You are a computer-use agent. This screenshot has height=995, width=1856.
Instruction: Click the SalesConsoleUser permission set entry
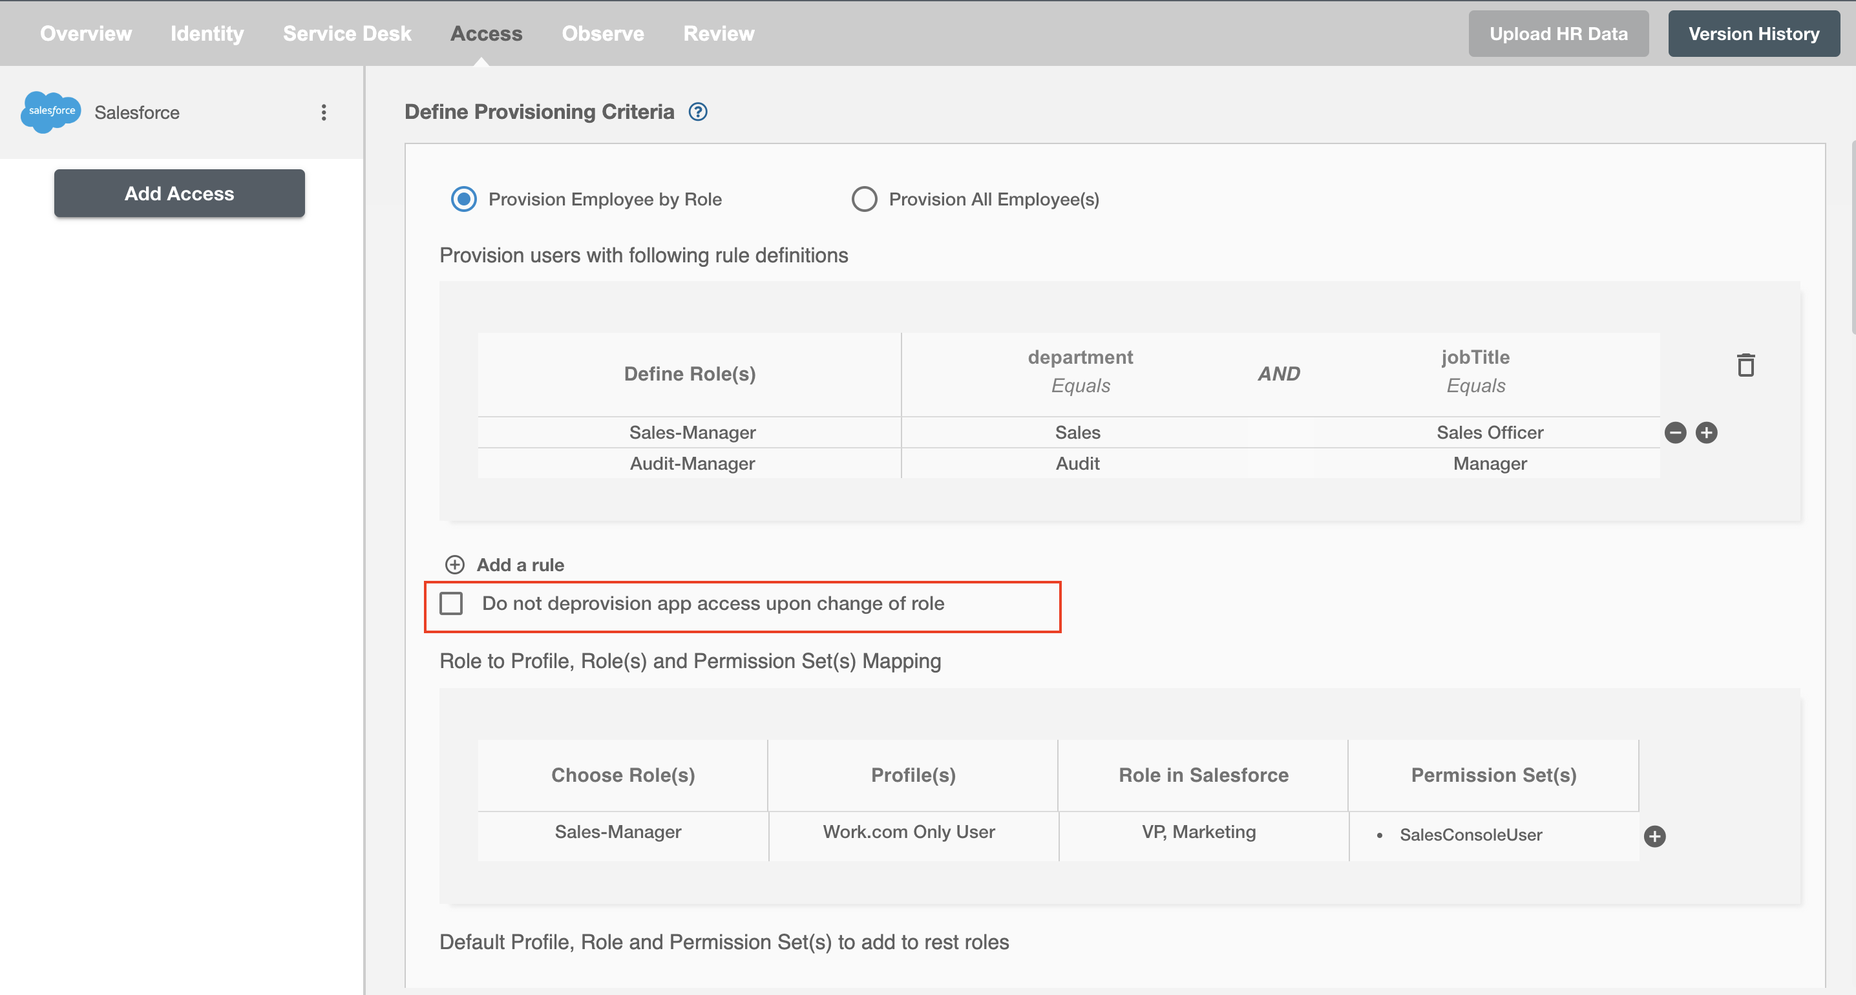(1471, 835)
